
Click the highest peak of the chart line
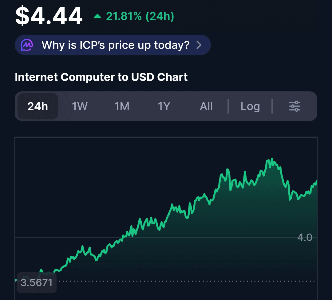coord(272,159)
